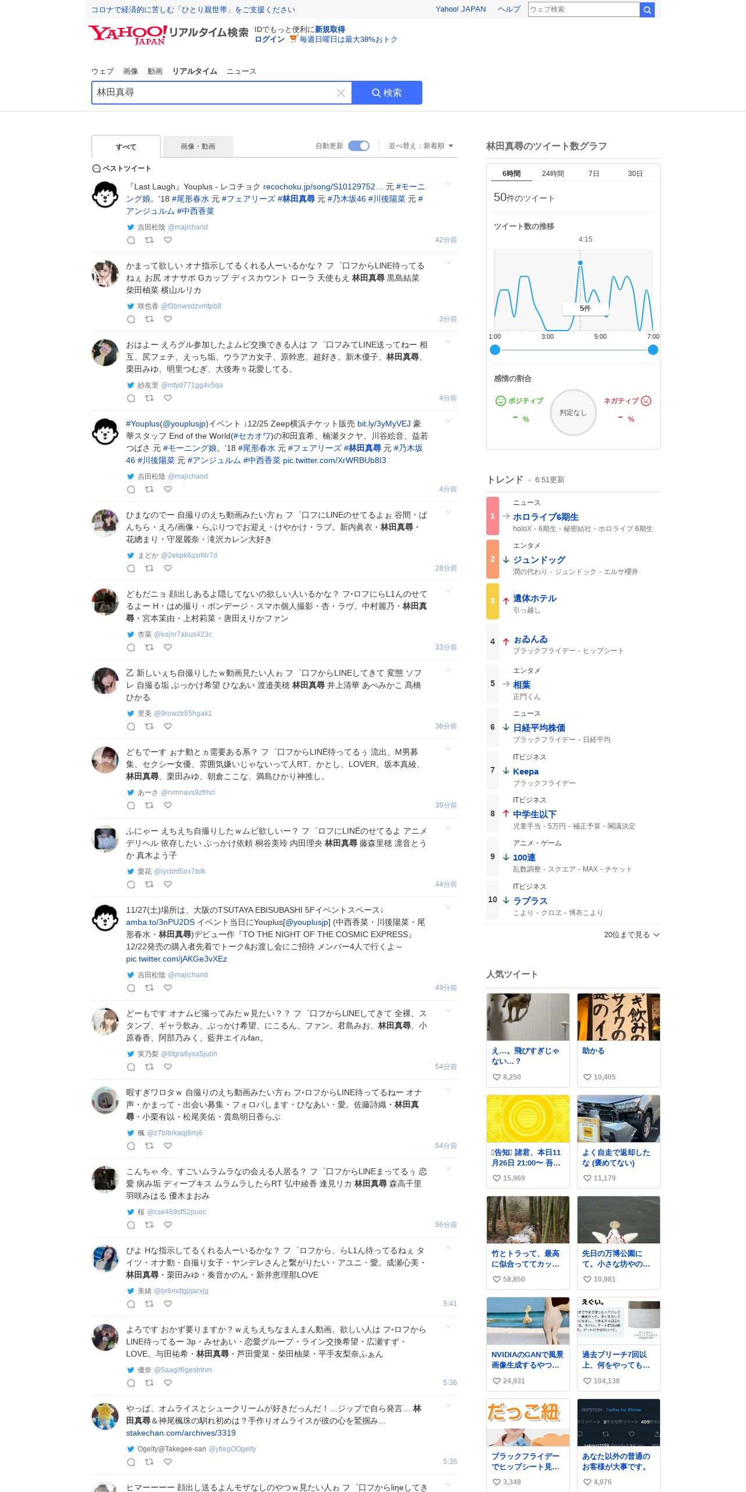The width and height of the screenshot is (746, 1492).
Task: Click the 新規取得 link
Action: pos(330,30)
